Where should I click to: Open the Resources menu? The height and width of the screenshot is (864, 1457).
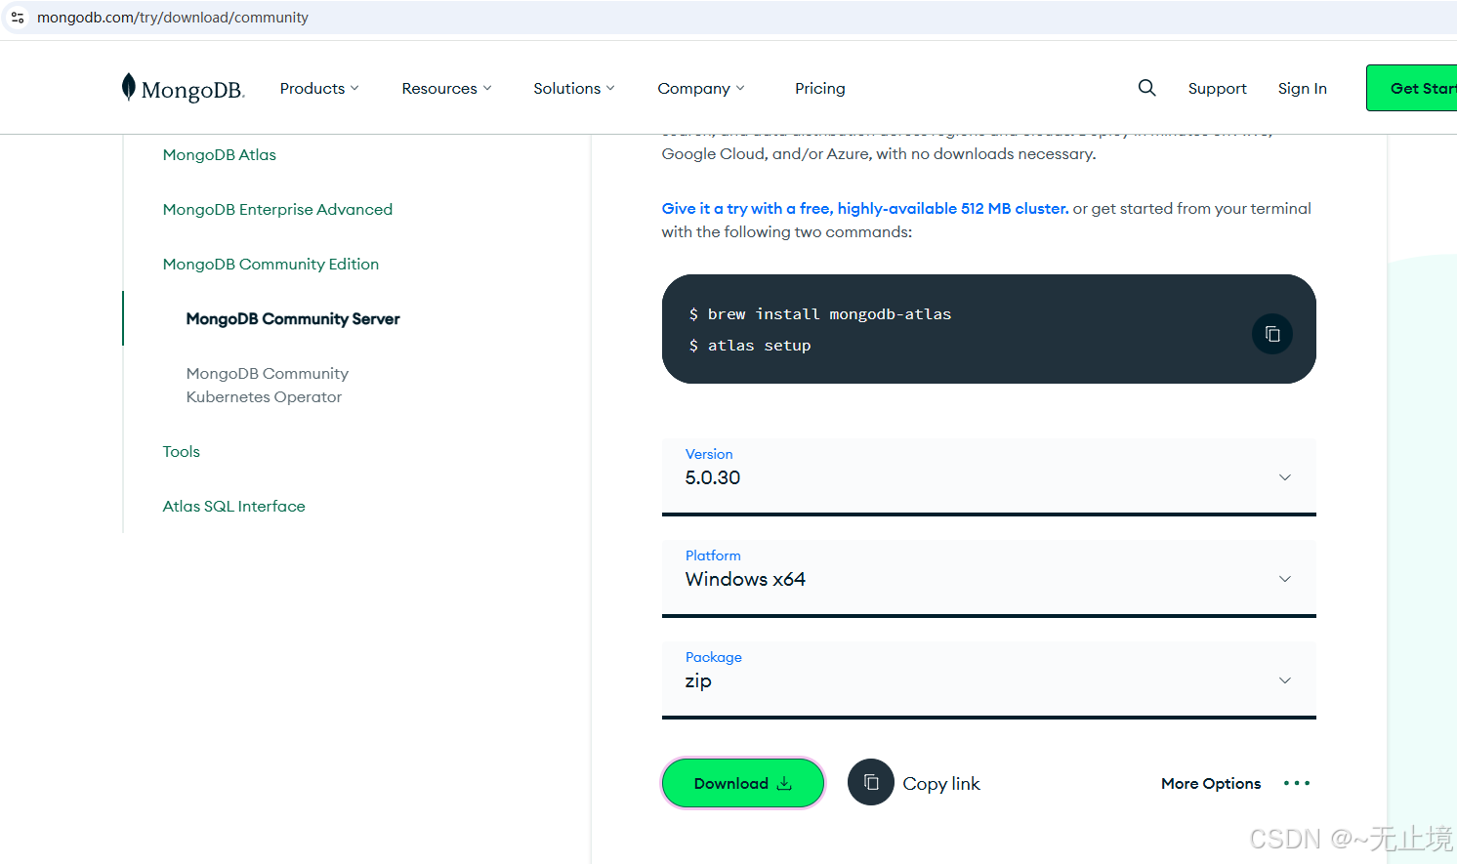point(446,88)
